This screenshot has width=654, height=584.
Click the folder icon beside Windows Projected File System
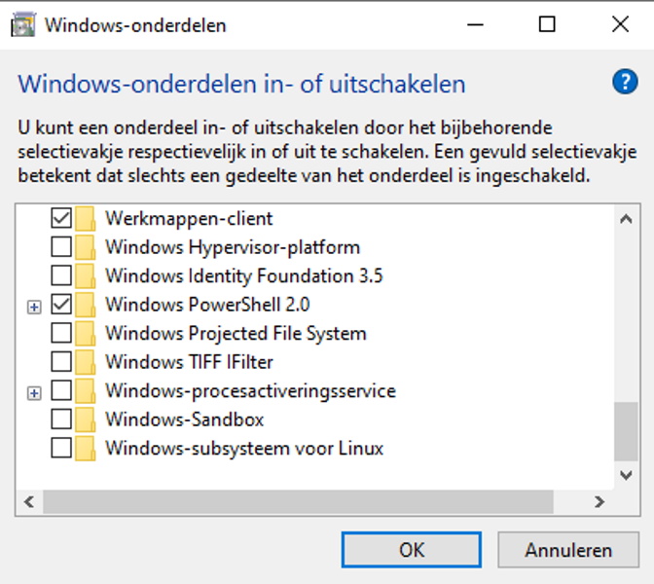[x=86, y=334]
